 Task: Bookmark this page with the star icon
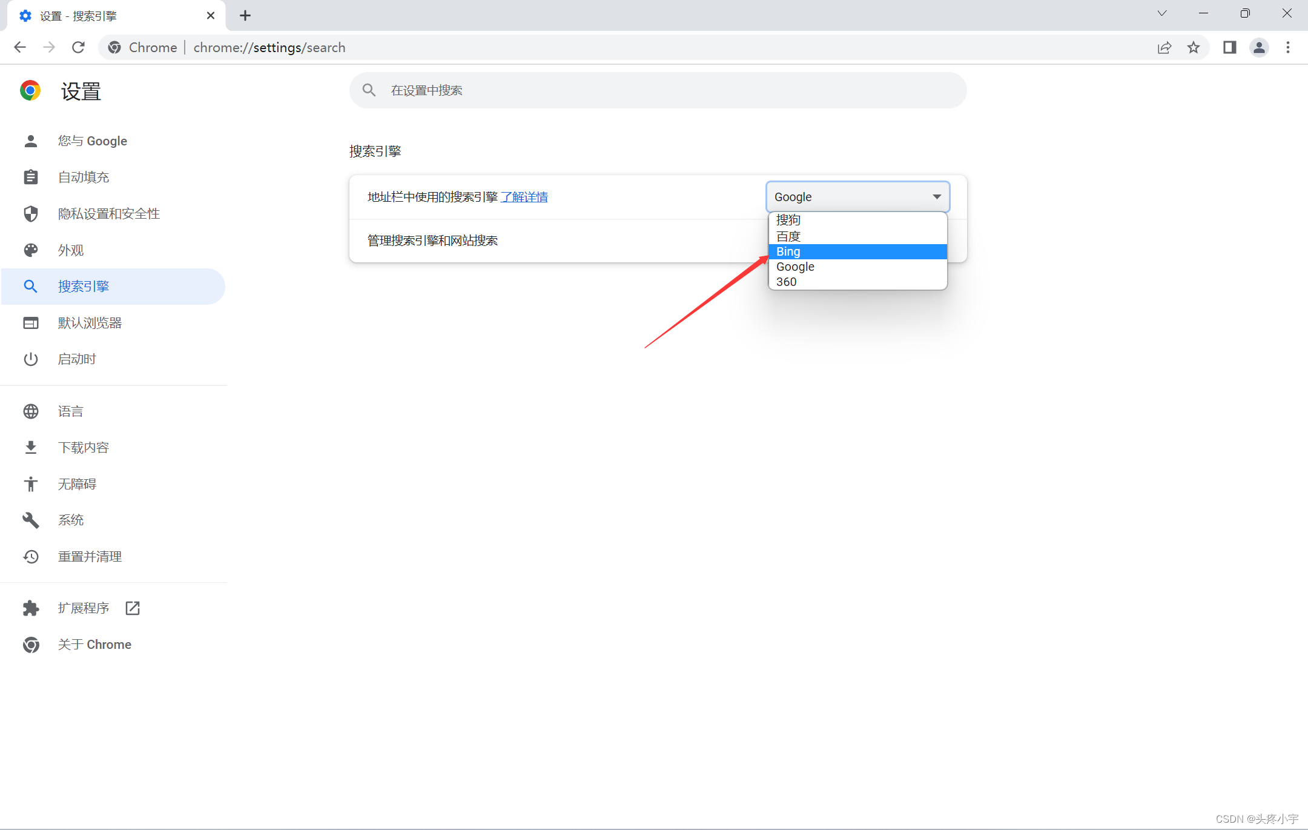pyautogui.click(x=1194, y=47)
